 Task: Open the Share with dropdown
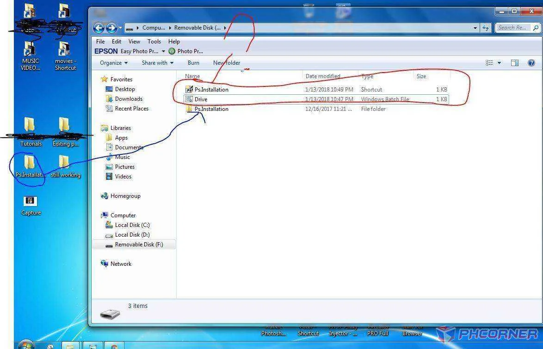pos(158,63)
